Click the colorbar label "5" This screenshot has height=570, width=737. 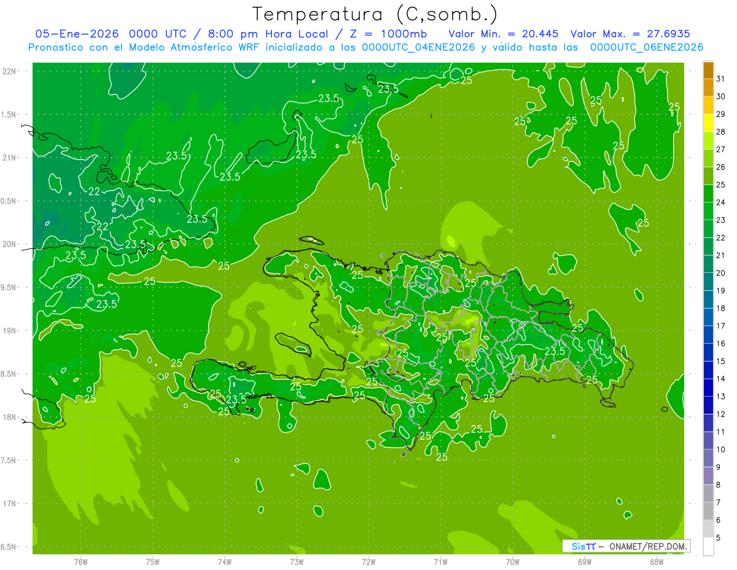[719, 537]
